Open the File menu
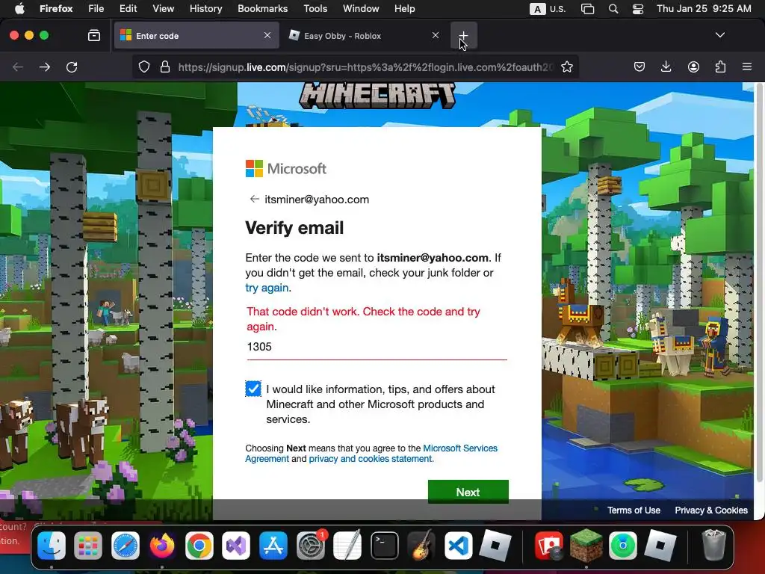765x574 pixels. point(96,9)
